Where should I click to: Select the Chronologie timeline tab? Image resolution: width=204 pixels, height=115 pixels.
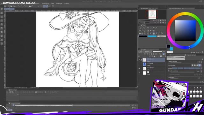pos(13,90)
